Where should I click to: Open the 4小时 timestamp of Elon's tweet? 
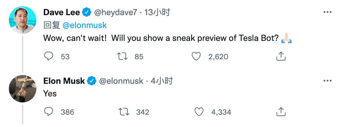162,81
